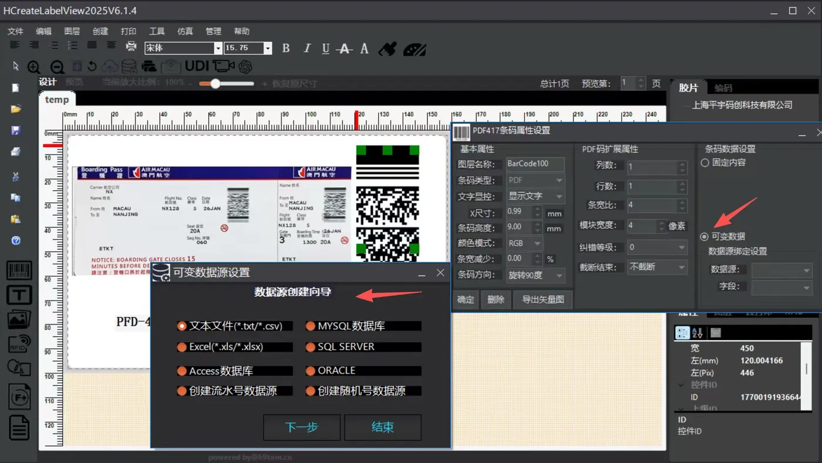Open the 截断结束 dropdown
The image size is (822, 463).
(657, 267)
